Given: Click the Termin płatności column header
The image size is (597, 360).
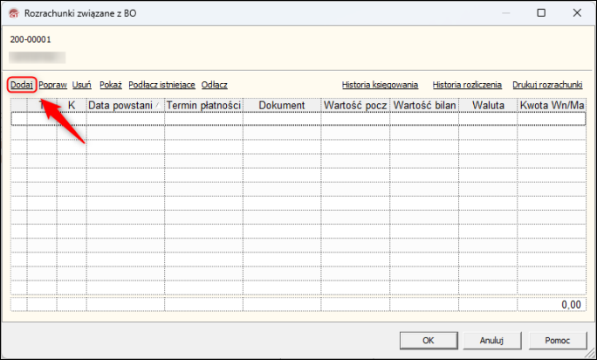Looking at the screenshot, I should (203, 106).
